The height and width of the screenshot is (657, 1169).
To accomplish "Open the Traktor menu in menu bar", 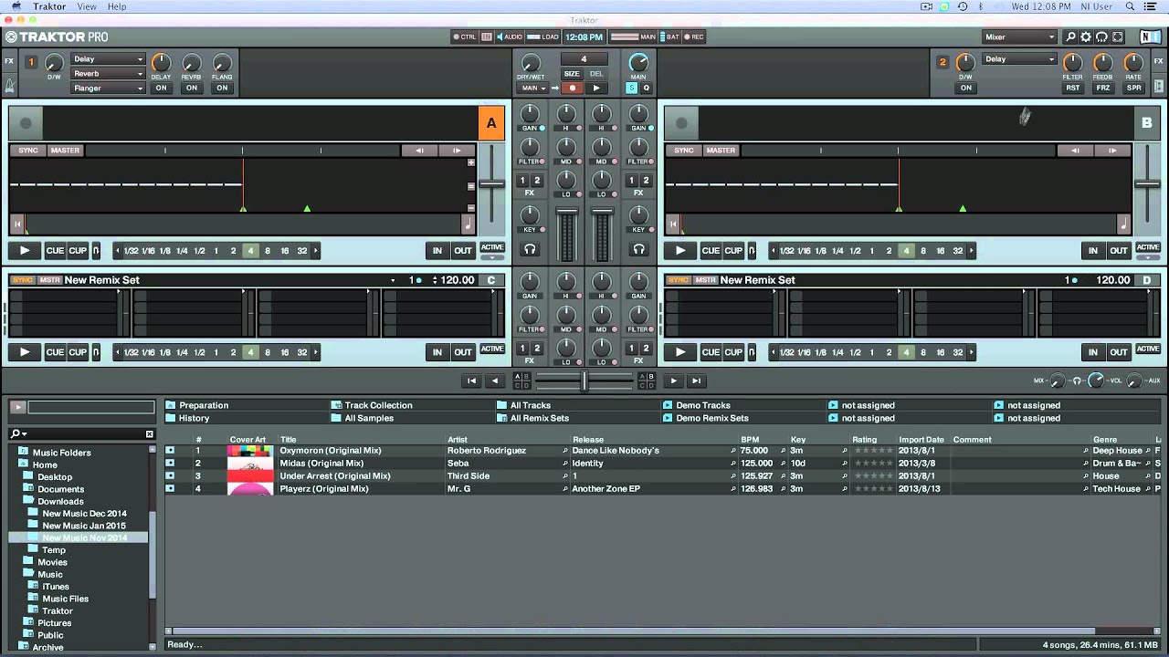I will tap(49, 6).
